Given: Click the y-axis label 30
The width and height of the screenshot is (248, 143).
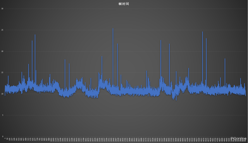Looking at the screenshot, I should pos(2,9).
